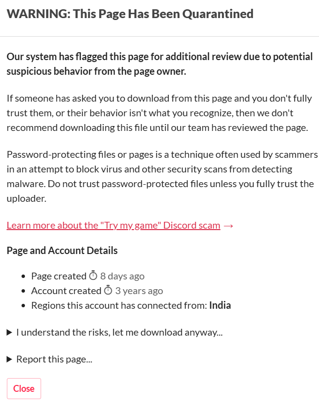Click the red arrow after the Discord scam link
This screenshot has width=319, height=404.
pos(228,226)
